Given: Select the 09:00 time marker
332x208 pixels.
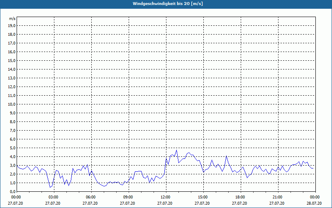Looking at the screenshot, I should tap(129, 197).
